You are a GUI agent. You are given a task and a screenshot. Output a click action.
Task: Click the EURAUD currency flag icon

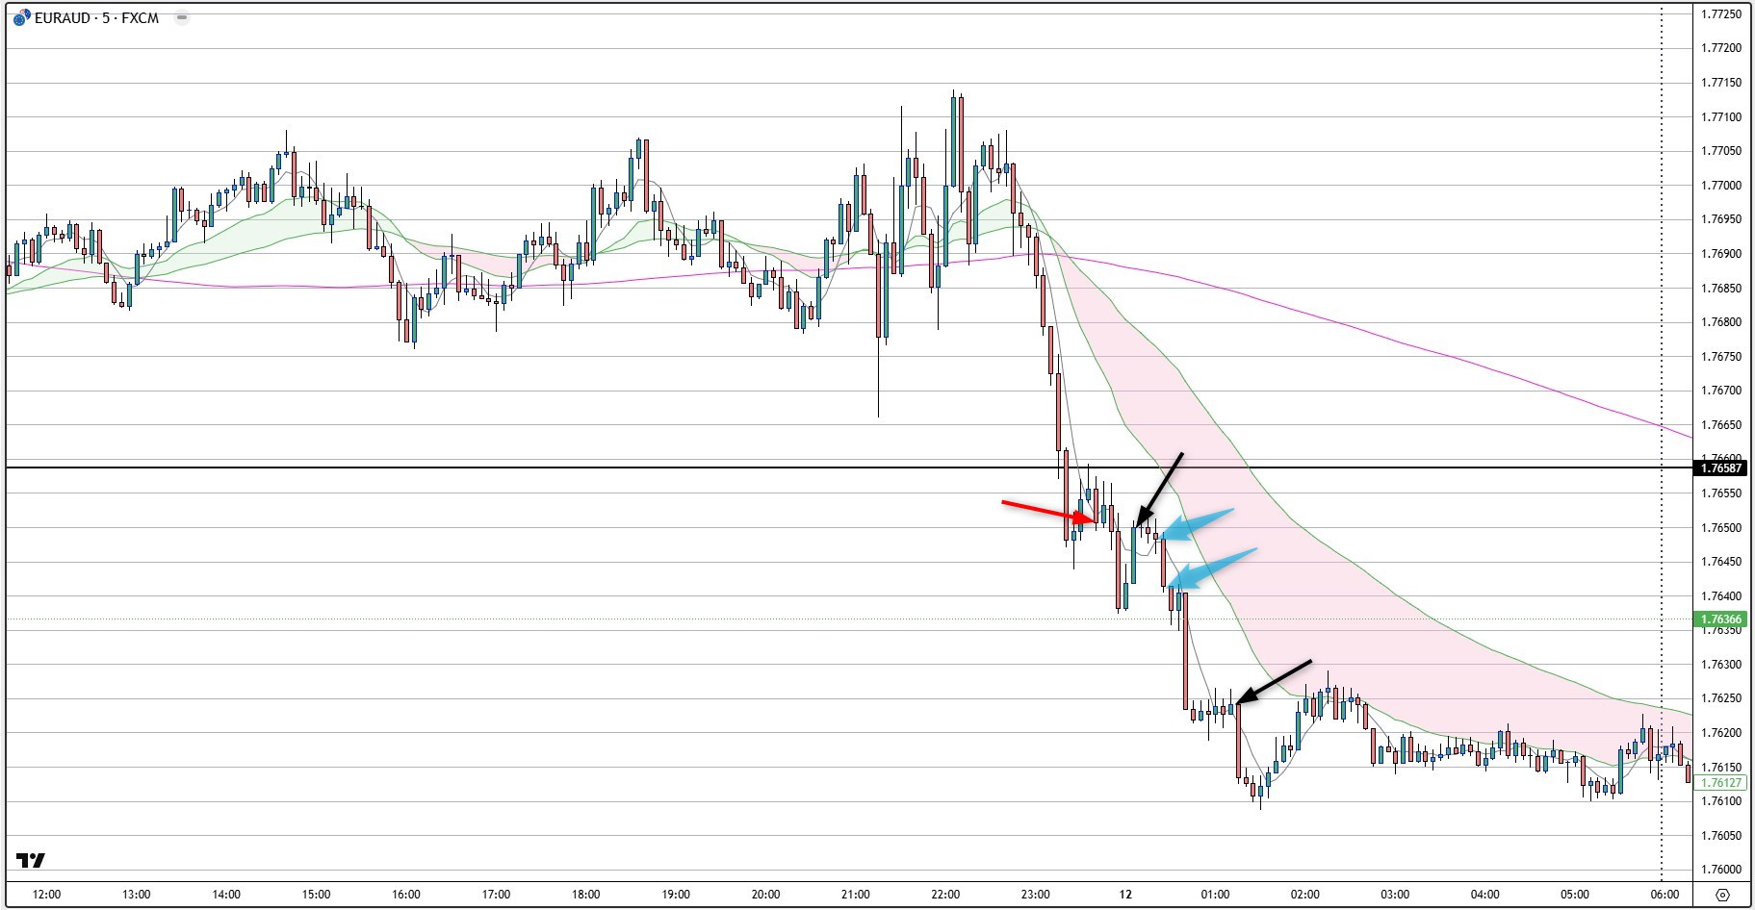[21, 17]
